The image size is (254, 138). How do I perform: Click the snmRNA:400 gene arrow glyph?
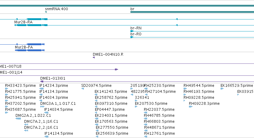[x=46, y=12]
